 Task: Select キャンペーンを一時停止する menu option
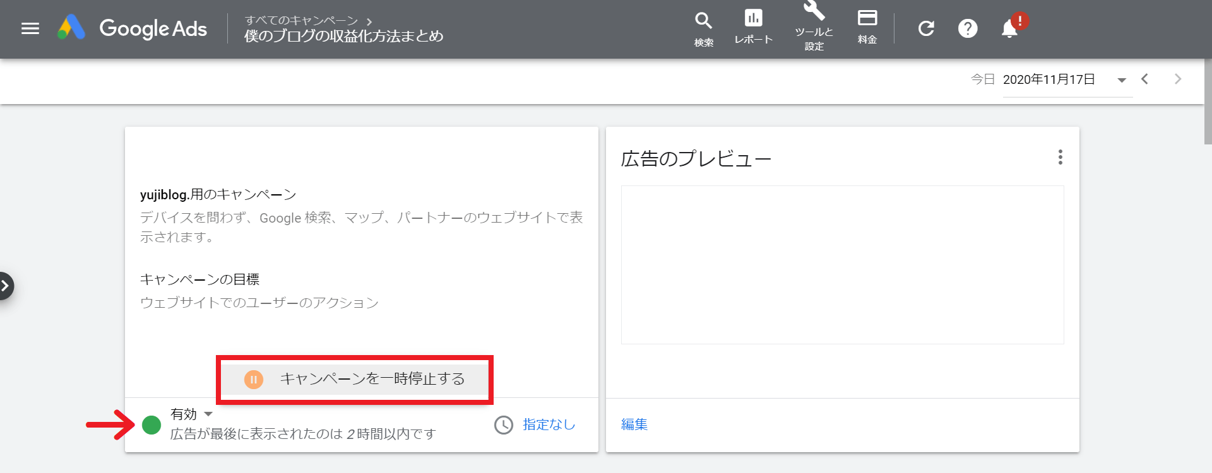pos(355,379)
